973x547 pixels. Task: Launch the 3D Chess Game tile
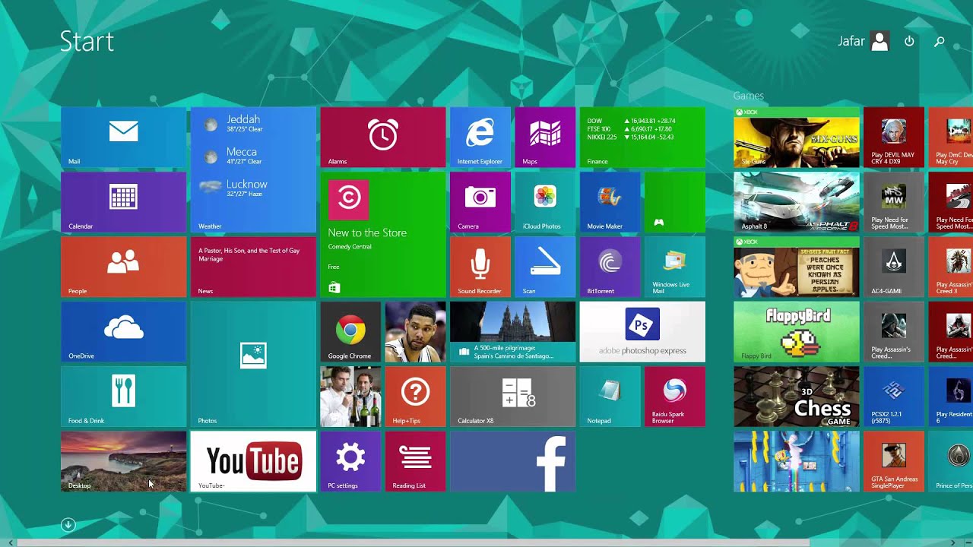[x=797, y=397]
